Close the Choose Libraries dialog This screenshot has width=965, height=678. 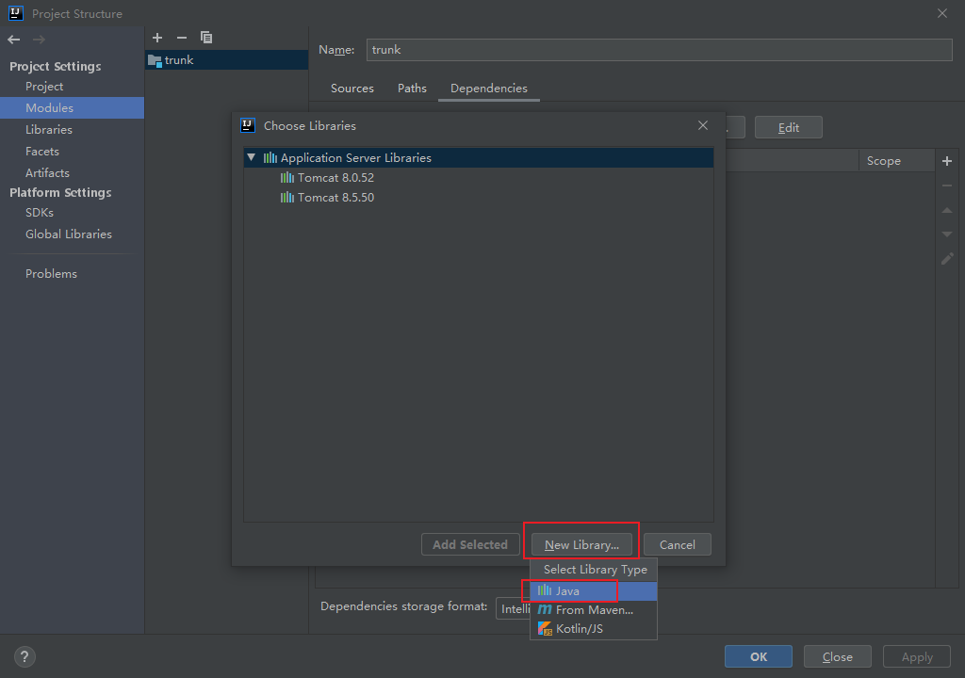point(703,125)
